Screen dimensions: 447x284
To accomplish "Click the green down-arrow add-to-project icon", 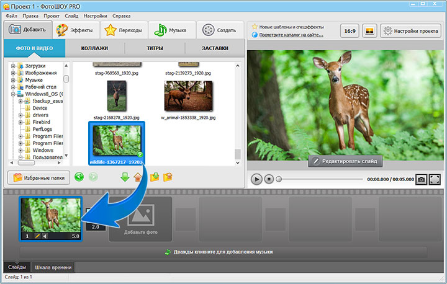I will pos(125,177).
